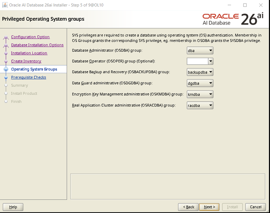Click the Cancel button
The height and width of the screenshot is (213, 270).
click(255, 207)
